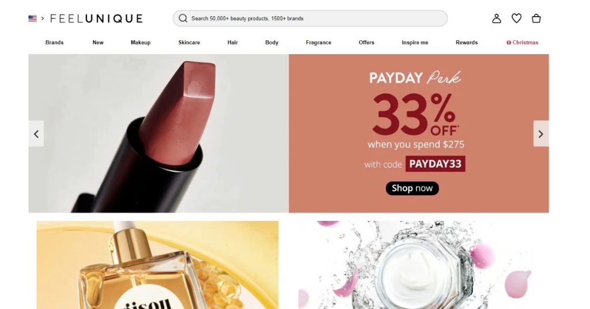Click the US flag country selector

point(33,18)
